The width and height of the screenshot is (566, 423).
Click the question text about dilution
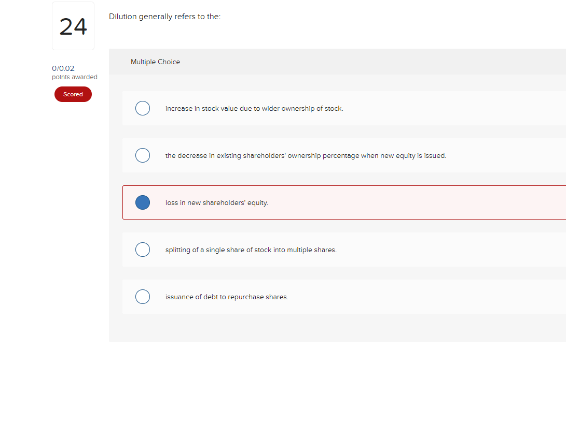tap(165, 16)
